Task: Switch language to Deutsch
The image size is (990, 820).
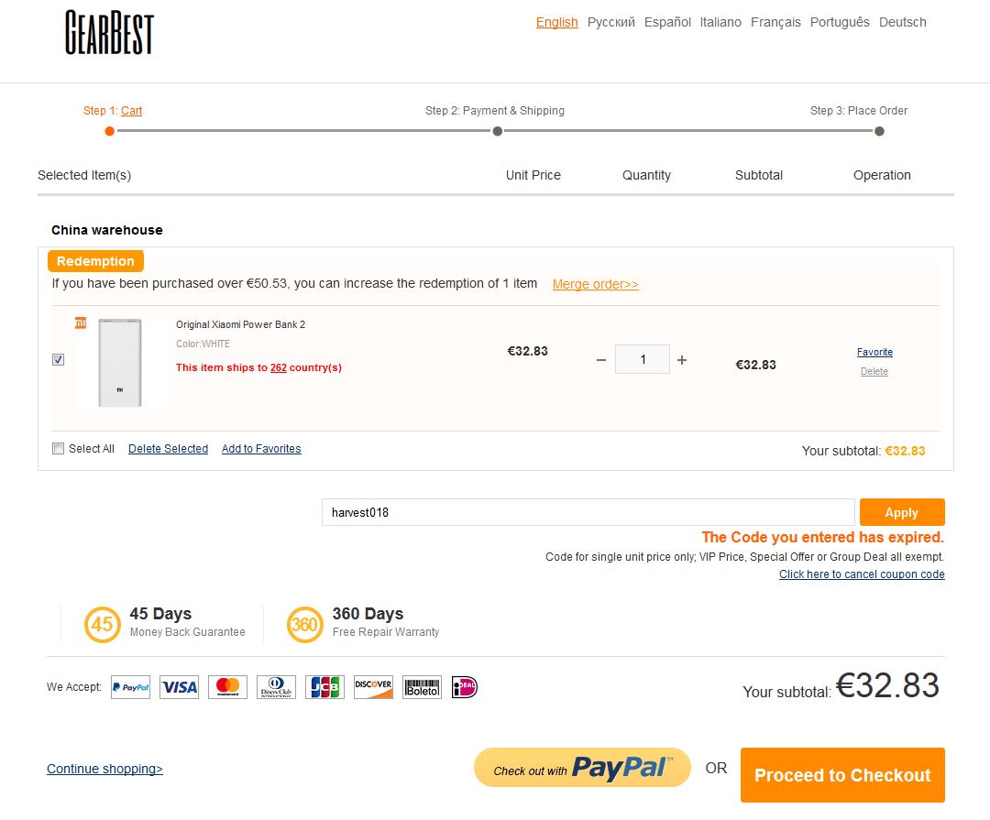Action: 902,22
